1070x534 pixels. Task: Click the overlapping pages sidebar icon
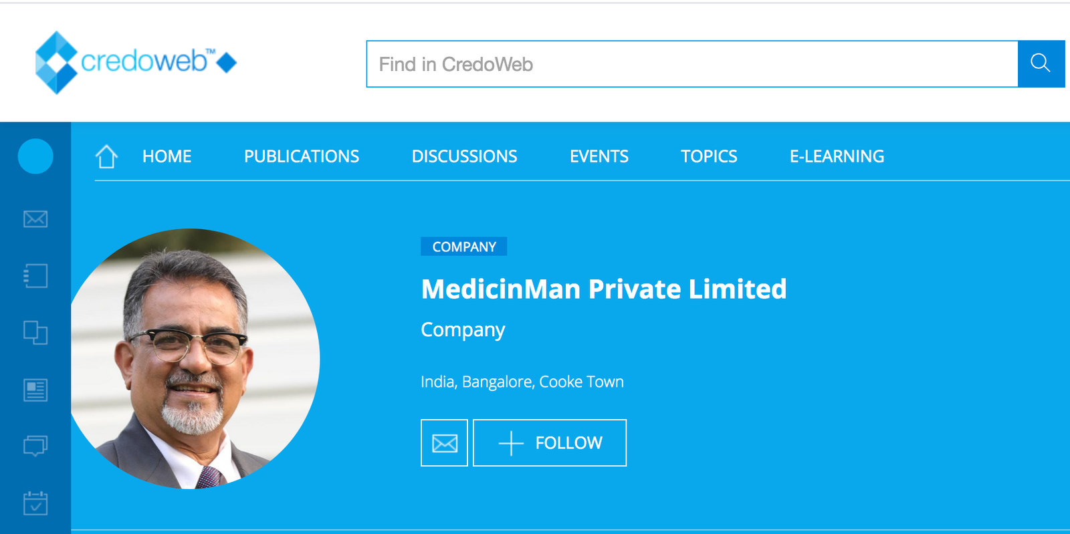click(x=35, y=332)
